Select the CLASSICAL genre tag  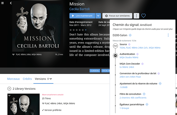coord(95,71)
